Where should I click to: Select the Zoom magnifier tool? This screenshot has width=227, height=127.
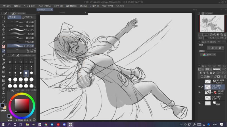pos(3,18)
